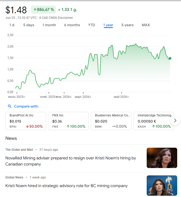Click the 886,67 % gain badge

click(x=43, y=10)
